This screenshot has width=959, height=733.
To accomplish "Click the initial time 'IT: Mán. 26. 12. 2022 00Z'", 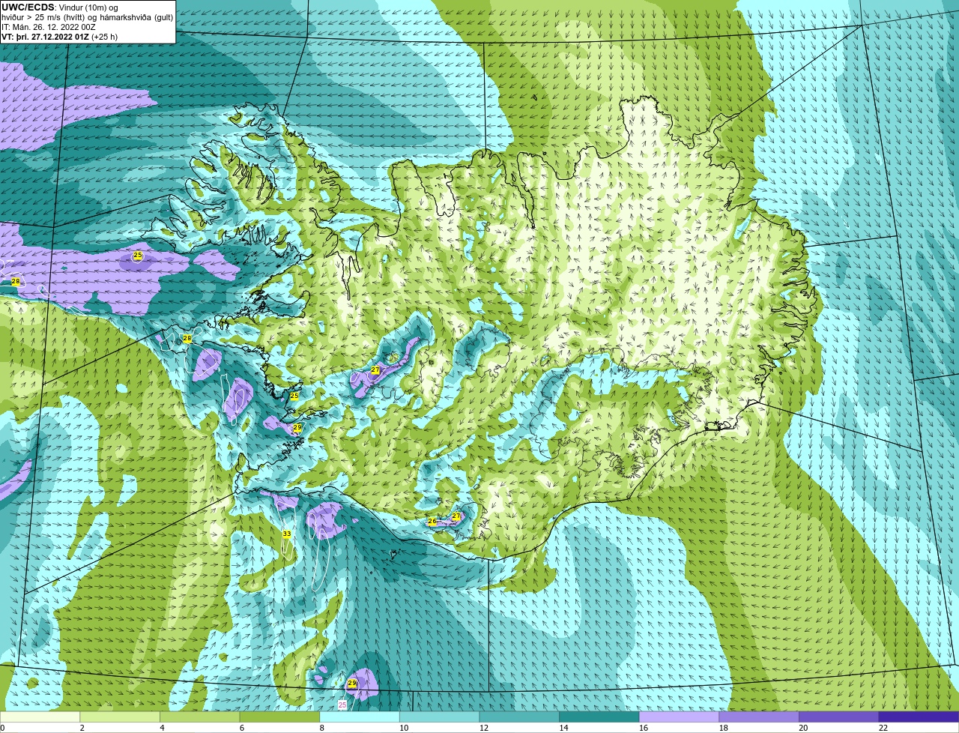I will pyautogui.click(x=49, y=27).
